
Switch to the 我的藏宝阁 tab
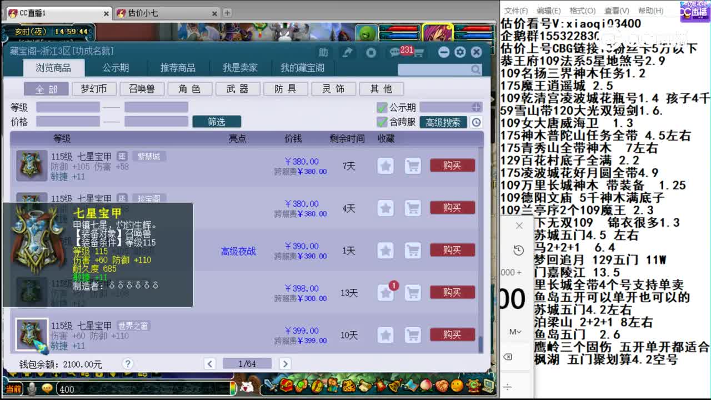(302, 68)
